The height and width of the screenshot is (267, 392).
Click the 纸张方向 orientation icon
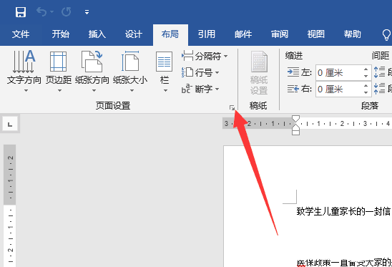point(92,62)
